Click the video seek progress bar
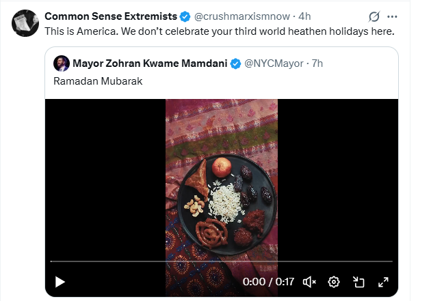Viewport: 431px width, 301px height. [221, 261]
